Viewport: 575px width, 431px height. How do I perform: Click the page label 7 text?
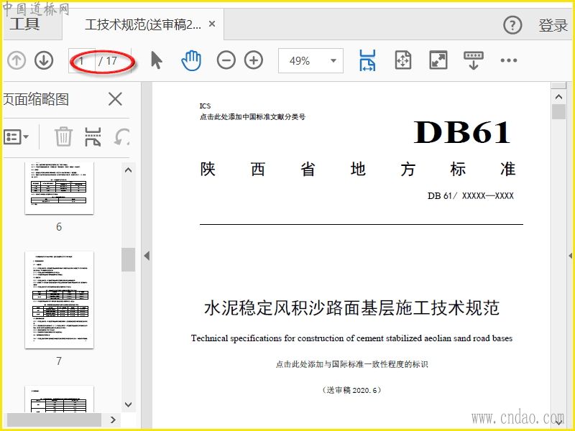[x=59, y=361]
